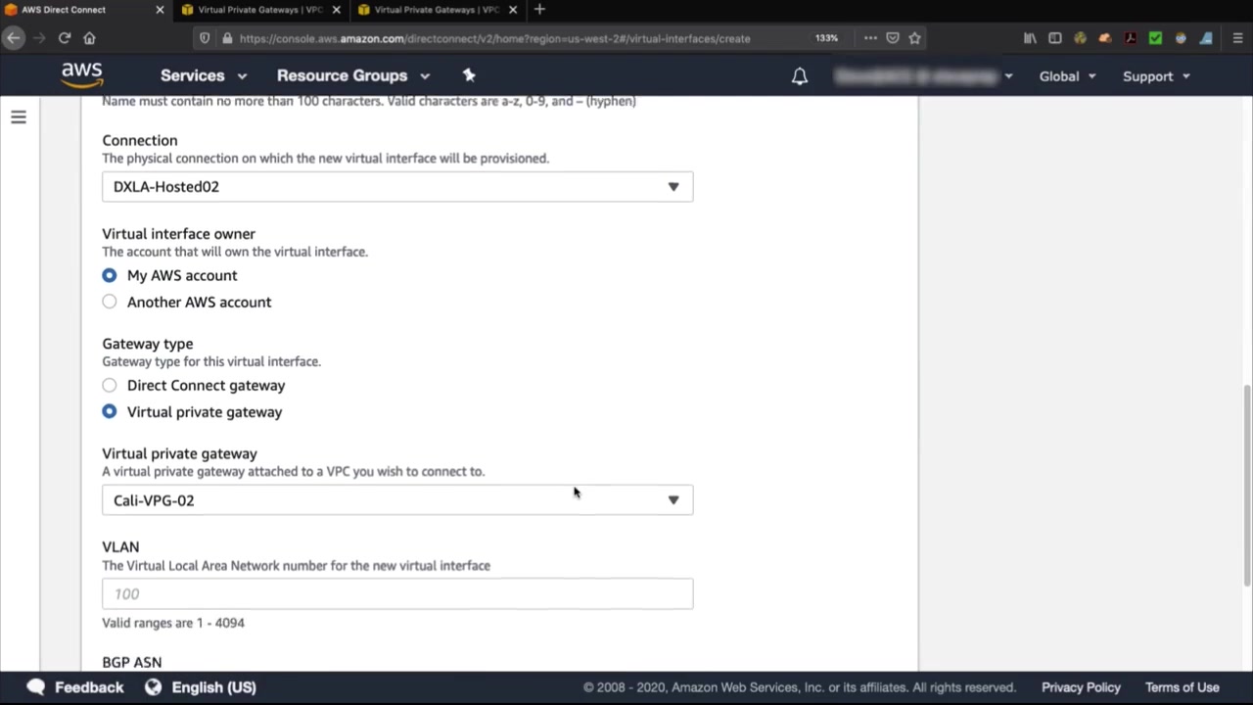Screen dimensions: 1253x705
Task: Click the 133% zoom level indicator
Action: (x=826, y=38)
